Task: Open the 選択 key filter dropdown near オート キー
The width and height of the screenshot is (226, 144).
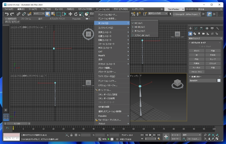Action: (192, 135)
